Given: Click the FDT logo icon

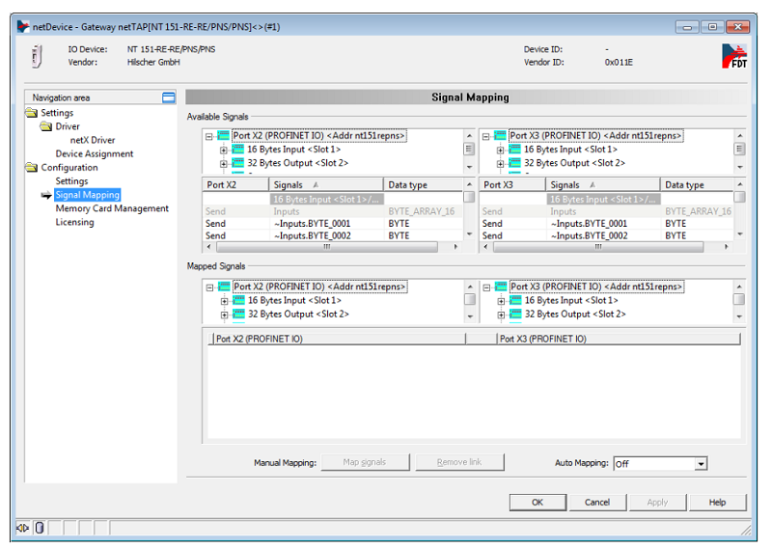Looking at the screenshot, I should [734, 56].
